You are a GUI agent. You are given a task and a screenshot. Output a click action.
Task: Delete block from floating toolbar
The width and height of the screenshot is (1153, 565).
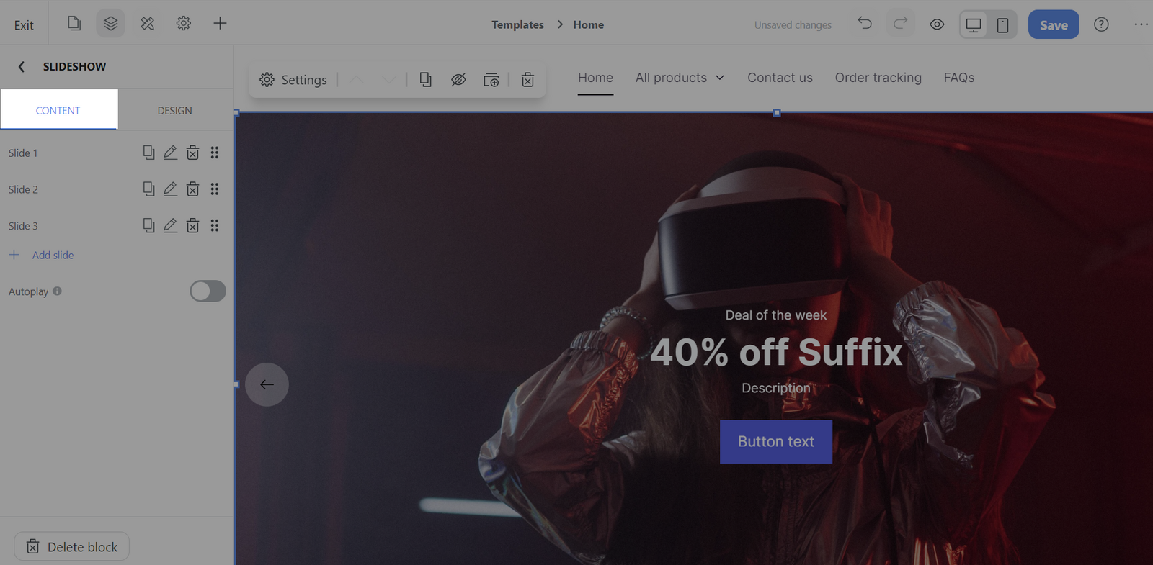[x=527, y=79]
